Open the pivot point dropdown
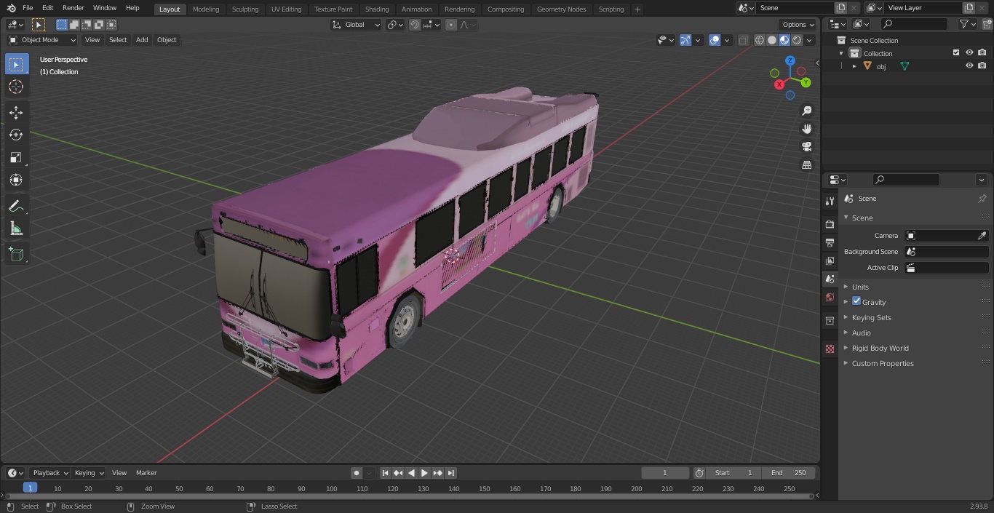994x513 pixels. click(x=395, y=25)
